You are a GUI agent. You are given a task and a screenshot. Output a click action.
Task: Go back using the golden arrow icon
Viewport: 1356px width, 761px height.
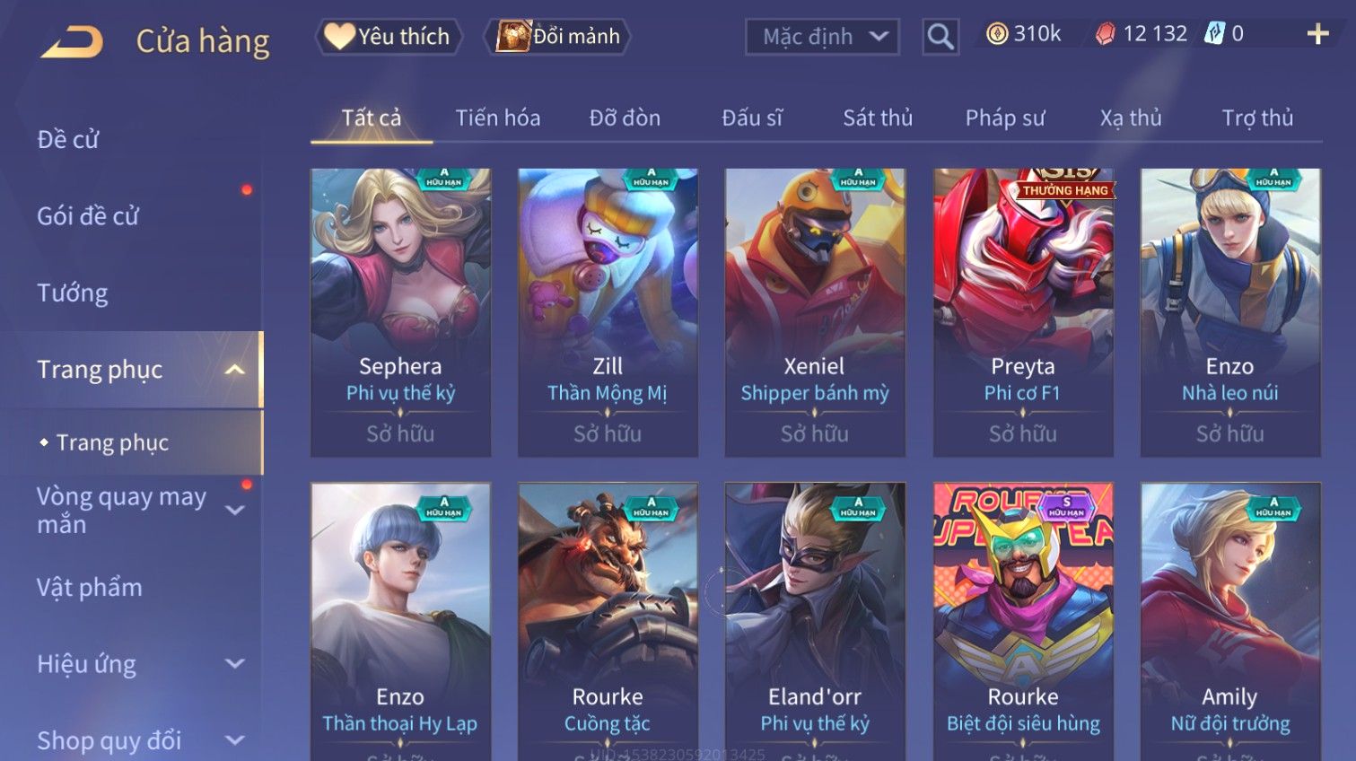point(72,41)
